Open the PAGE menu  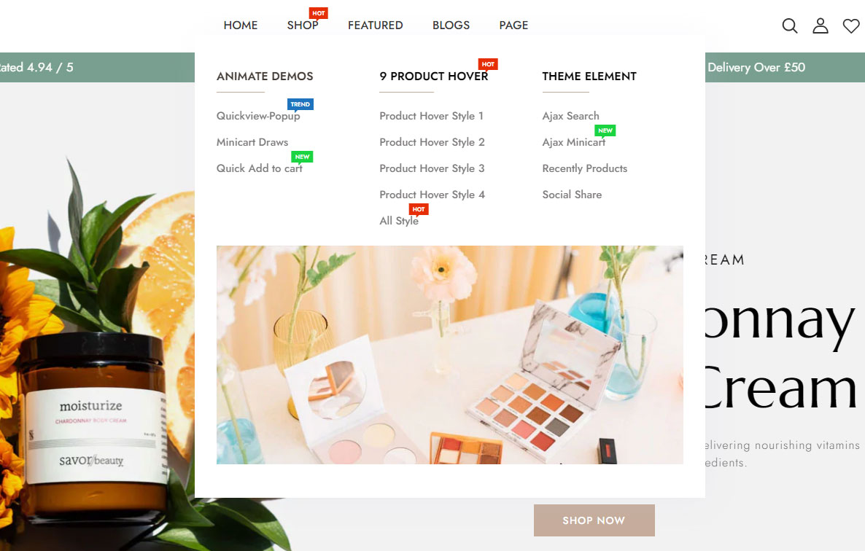click(513, 26)
